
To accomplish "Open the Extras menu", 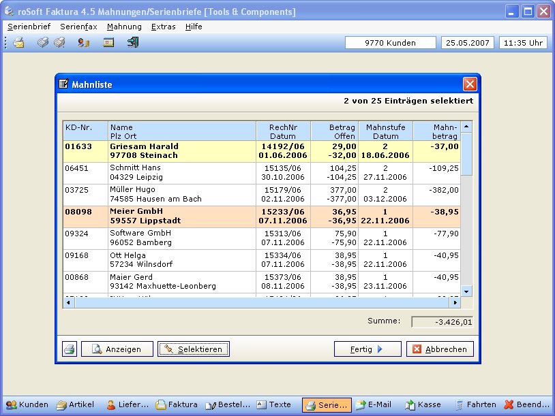I will [163, 27].
